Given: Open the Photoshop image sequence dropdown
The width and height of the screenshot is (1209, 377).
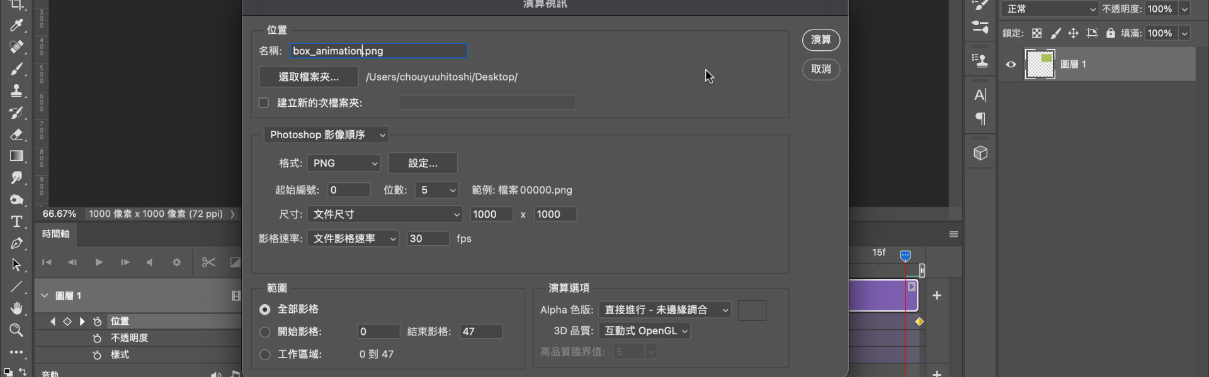Looking at the screenshot, I should (326, 135).
